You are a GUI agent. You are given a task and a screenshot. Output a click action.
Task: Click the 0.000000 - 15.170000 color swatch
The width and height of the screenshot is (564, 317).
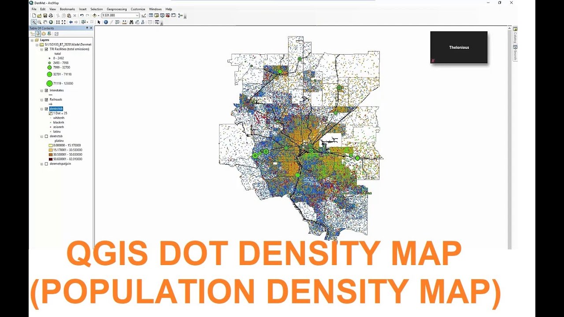pos(50,145)
